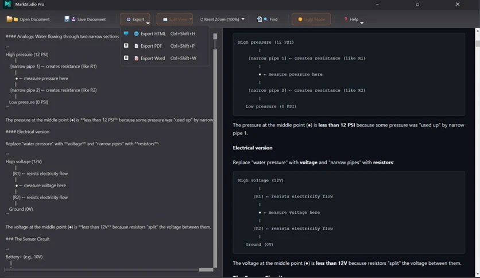Click bold 'less than 12 PSI' in preview
This screenshot has height=278, width=480.
[x=336, y=125]
